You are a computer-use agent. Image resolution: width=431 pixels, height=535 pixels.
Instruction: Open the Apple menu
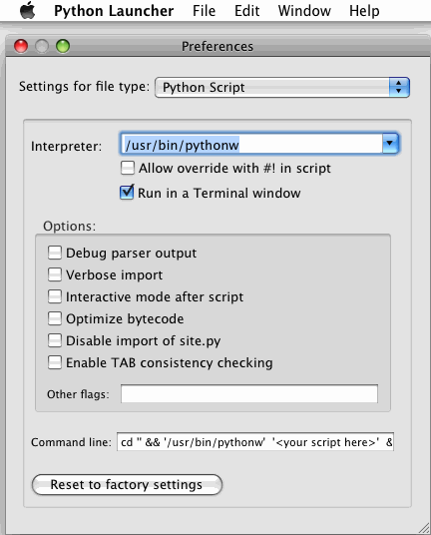pos(28,11)
